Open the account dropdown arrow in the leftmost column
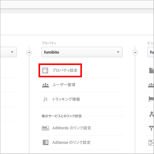Viewport: 154px width, 154px height. pyautogui.click(x=12, y=52)
